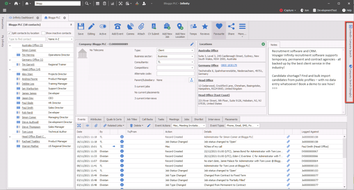Select contact Simon Comer under Head Office

click(28, 117)
